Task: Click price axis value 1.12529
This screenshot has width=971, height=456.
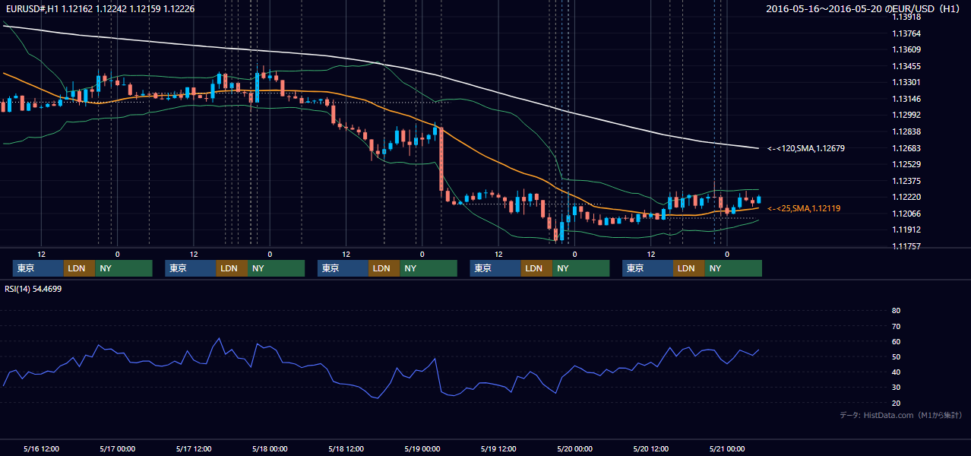Action: pyautogui.click(x=906, y=164)
